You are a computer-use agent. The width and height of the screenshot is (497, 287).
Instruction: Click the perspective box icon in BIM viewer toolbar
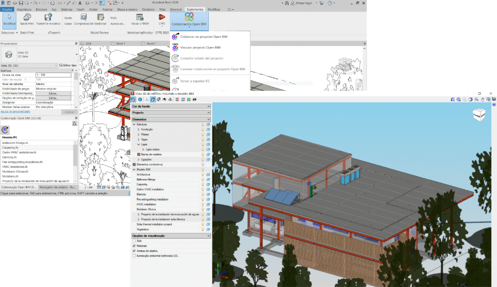(x=153, y=99)
